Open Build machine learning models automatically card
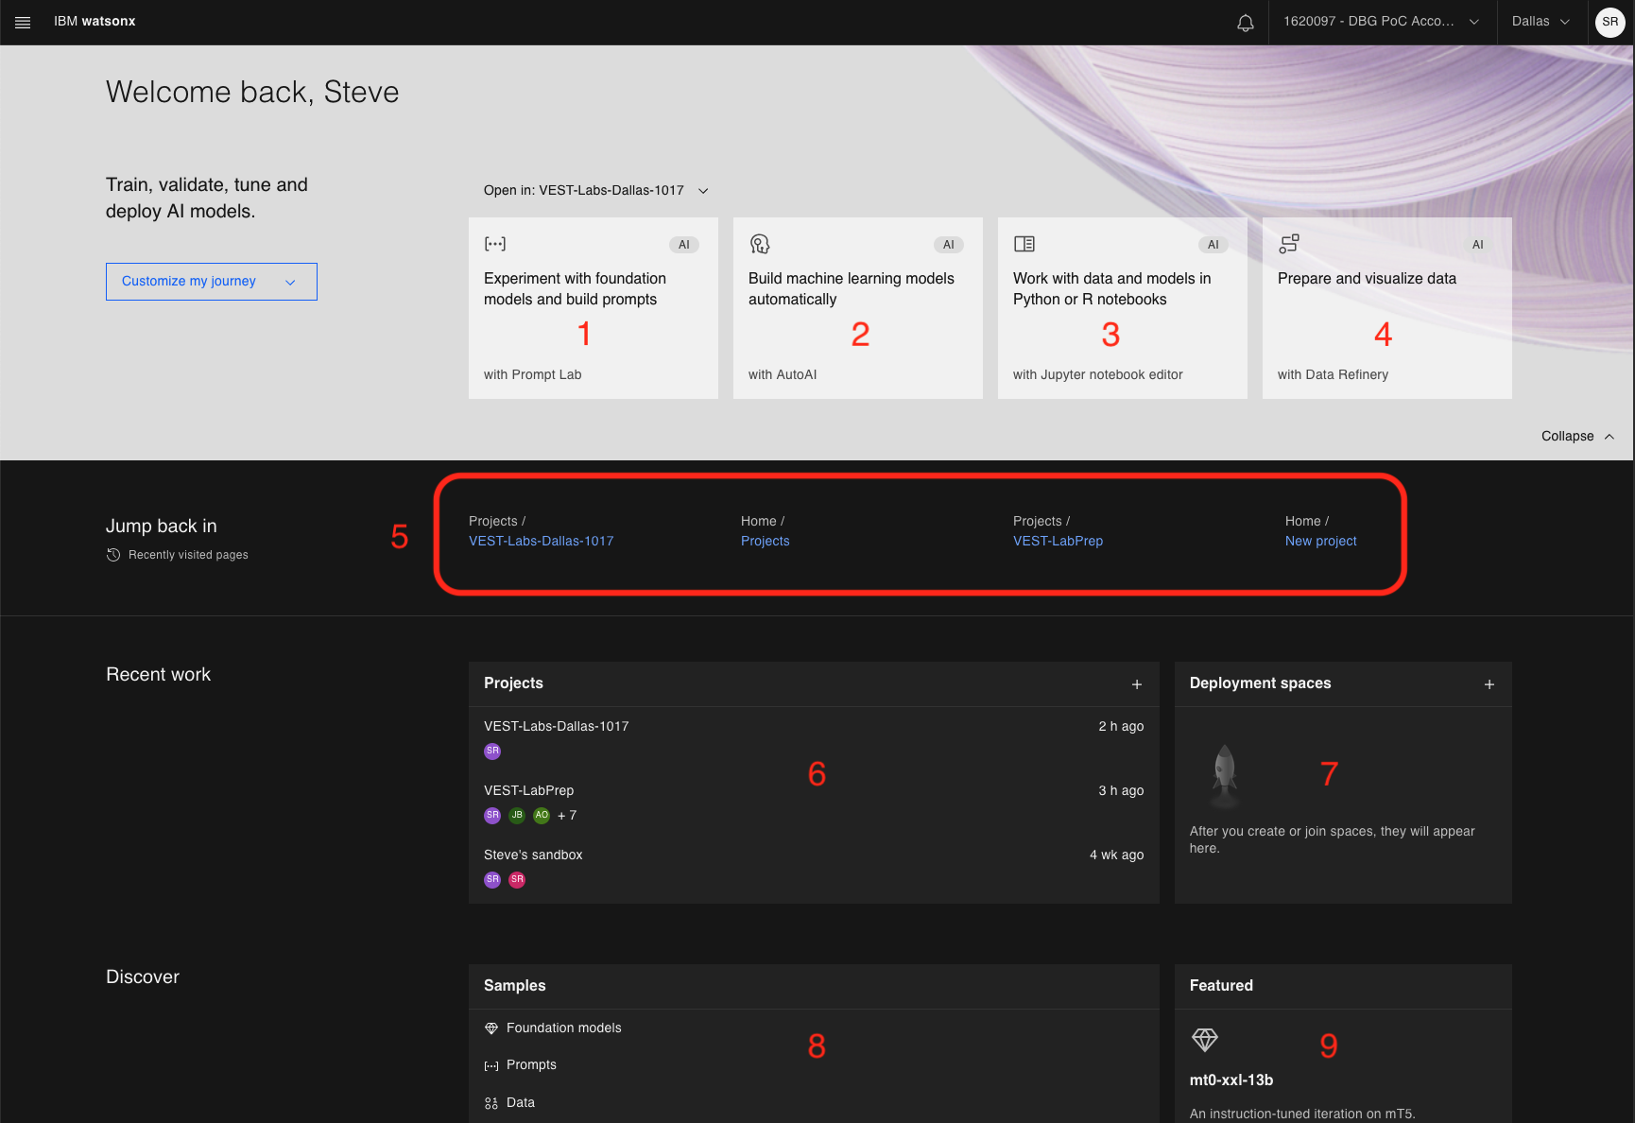 tap(858, 308)
